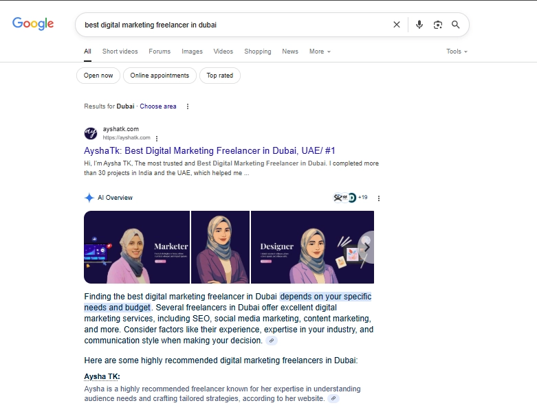Click the AI Overview label text

[x=115, y=198]
